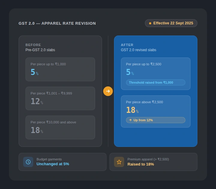The image size is (216, 189).
Task: Click the up arrow in Up from 12% badge
Action: [130, 120]
